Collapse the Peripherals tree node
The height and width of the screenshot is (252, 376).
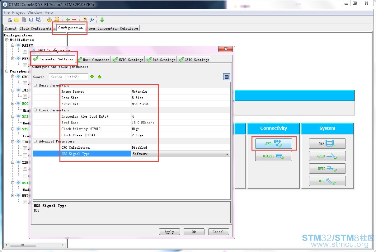click(x=7, y=71)
